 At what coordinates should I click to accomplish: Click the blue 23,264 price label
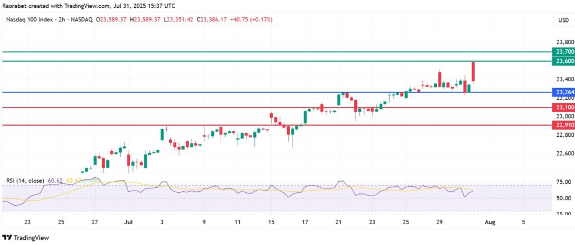pos(563,92)
